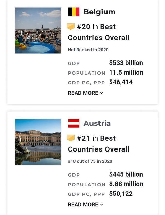Click the chevron beside Austria's READ MORE

click(101, 204)
